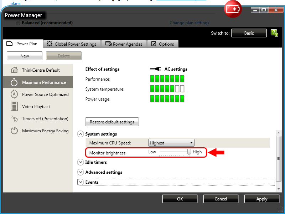Click the Maximum Performance power icon
This screenshot has width=285, height=214.
point(14,82)
